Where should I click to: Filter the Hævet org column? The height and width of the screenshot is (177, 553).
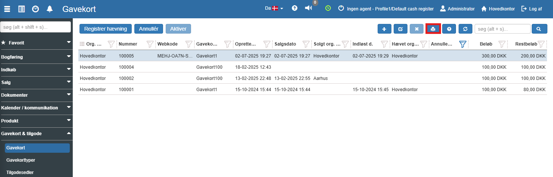[x=423, y=44]
